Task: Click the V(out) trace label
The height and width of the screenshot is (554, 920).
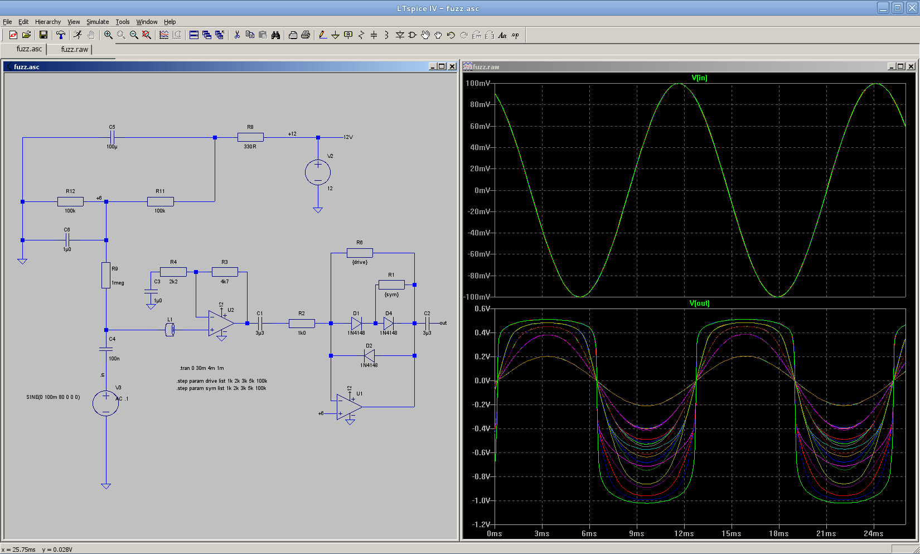Action: pos(699,303)
